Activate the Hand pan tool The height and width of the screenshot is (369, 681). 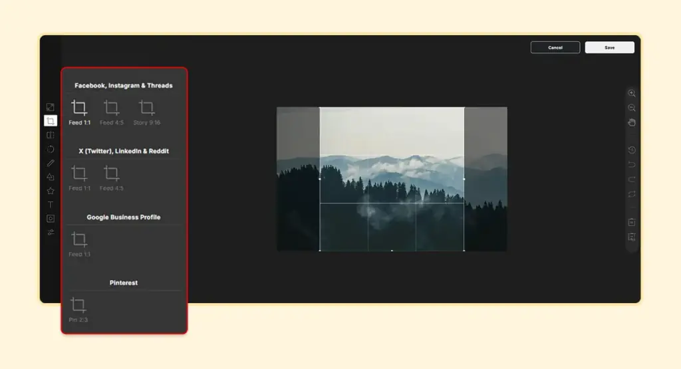coord(632,122)
